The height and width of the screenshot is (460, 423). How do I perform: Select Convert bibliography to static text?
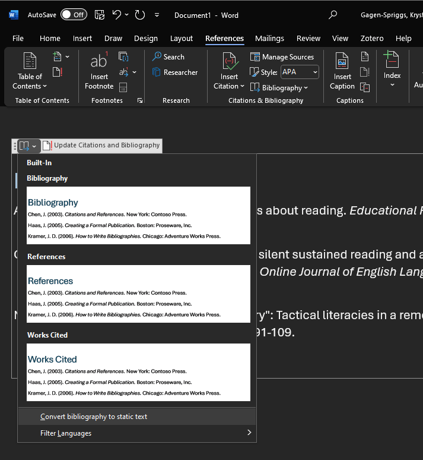[x=94, y=417]
